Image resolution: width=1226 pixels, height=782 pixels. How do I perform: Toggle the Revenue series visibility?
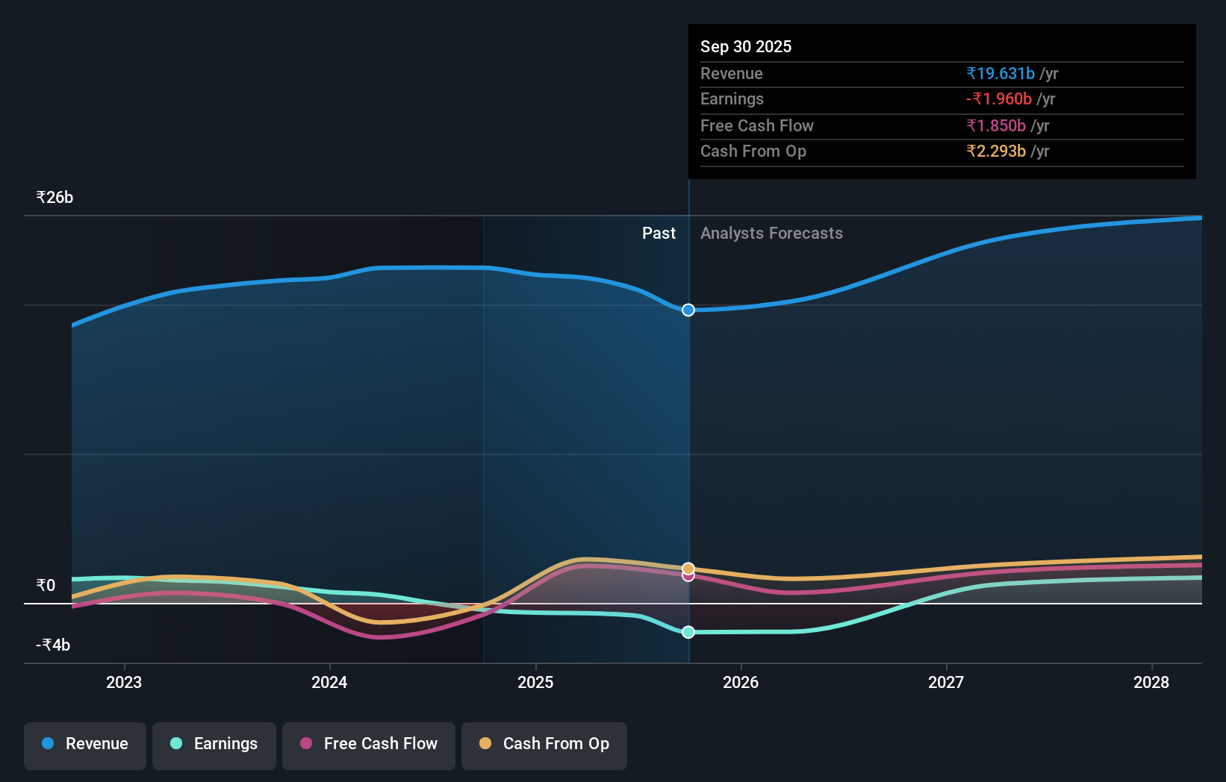(84, 745)
